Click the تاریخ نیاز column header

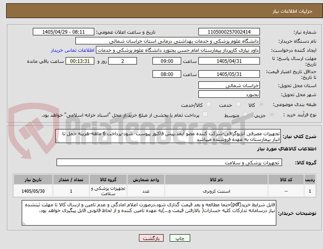[33, 180]
